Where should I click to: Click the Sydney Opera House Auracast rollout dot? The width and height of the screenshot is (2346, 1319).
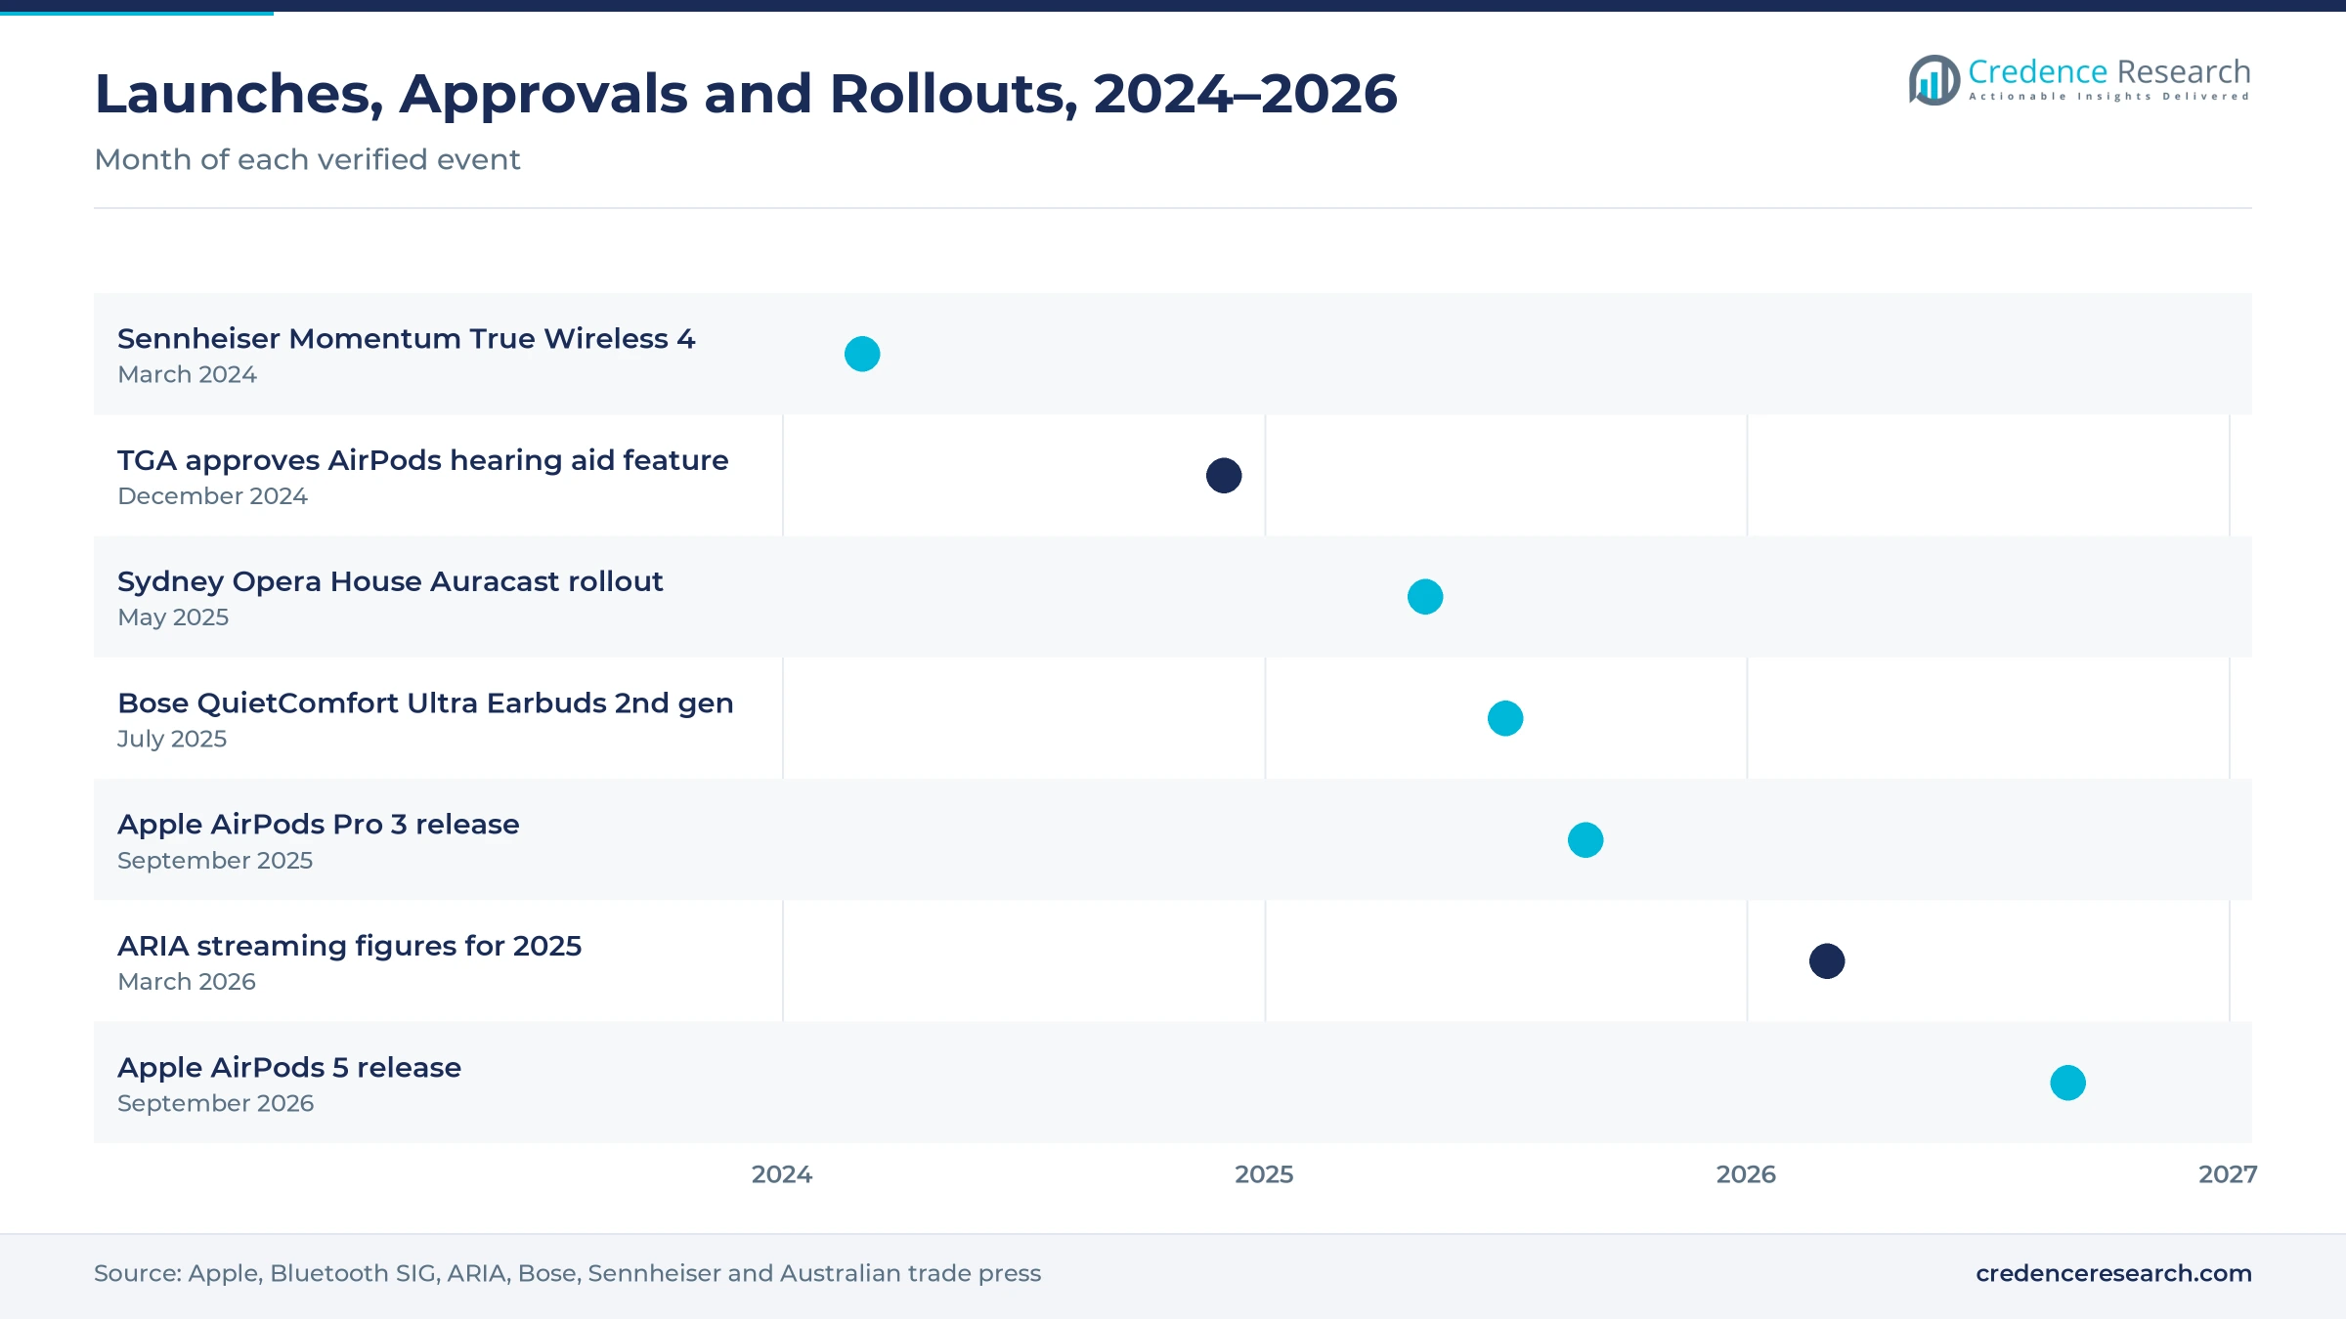tap(1425, 597)
